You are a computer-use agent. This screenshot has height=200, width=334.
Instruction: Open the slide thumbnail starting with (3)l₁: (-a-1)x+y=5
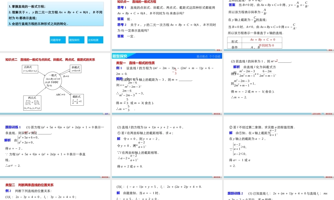pos(167,190)
